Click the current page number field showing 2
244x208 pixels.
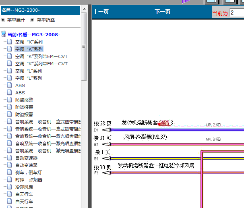point(237,12)
